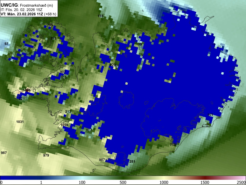The image size is (246, 185).
Task: Click the map value 907
Action: click(x=63, y=72)
